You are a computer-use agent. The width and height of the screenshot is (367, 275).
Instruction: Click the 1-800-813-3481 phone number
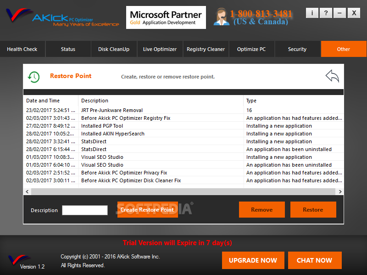tap(261, 14)
